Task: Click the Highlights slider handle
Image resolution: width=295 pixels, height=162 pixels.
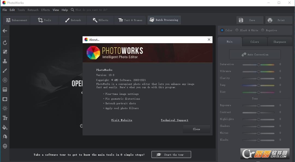Action: [x=258, y=119]
